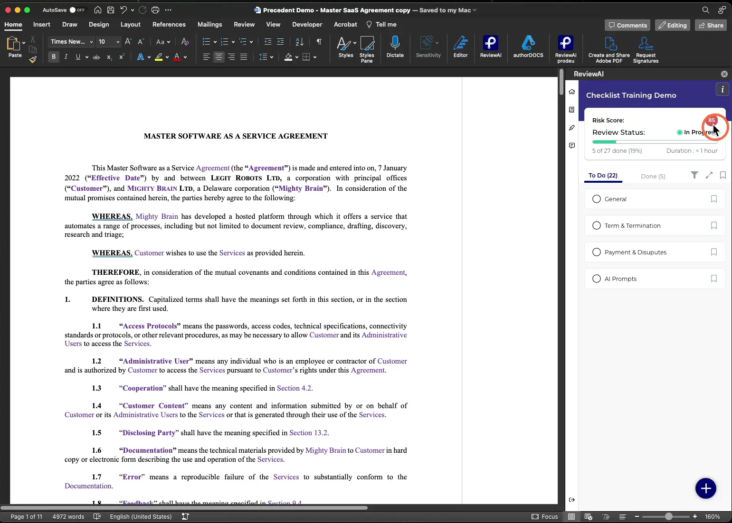Expand checklist panel with arrows icon
Viewport: 732px width, 523px height.
point(709,175)
